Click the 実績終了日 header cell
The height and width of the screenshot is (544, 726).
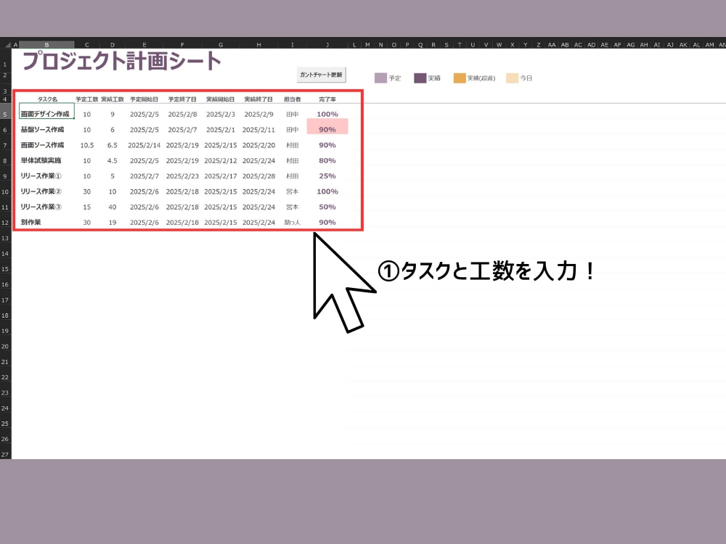(x=259, y=99)
